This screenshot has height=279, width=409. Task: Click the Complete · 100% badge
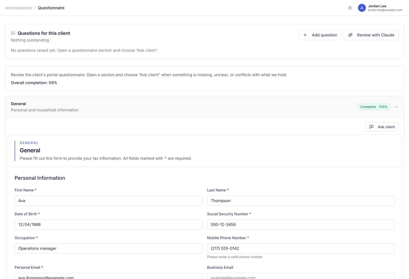[x=374, y=107]
